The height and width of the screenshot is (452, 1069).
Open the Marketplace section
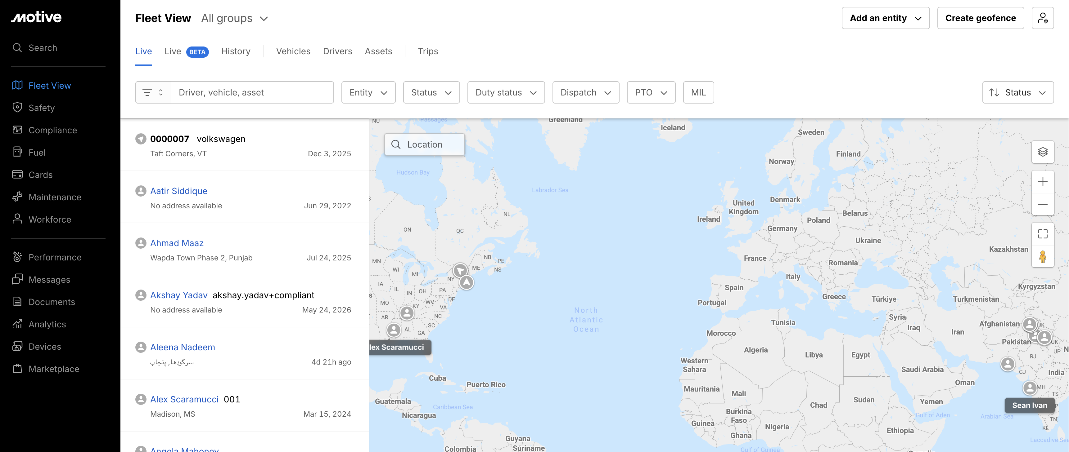[x=46, y=369]
